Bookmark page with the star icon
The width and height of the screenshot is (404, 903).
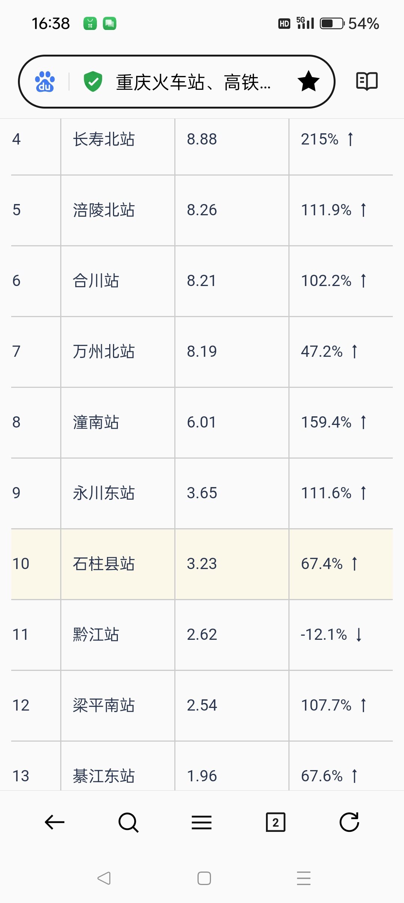(308, 82)
